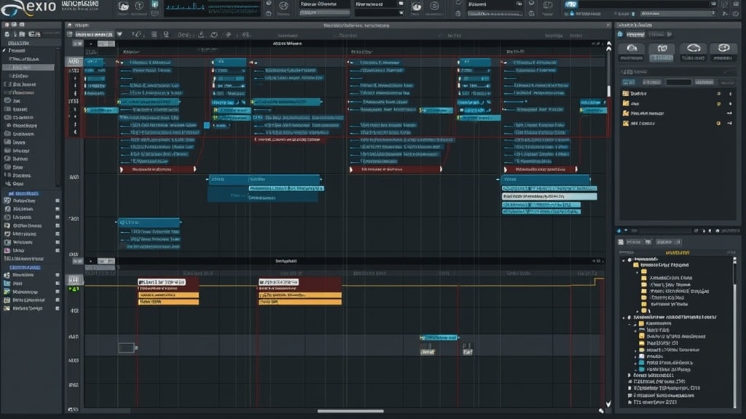Click the down arrow of the timeline vertical scrollbar

[x=608, y=404]
